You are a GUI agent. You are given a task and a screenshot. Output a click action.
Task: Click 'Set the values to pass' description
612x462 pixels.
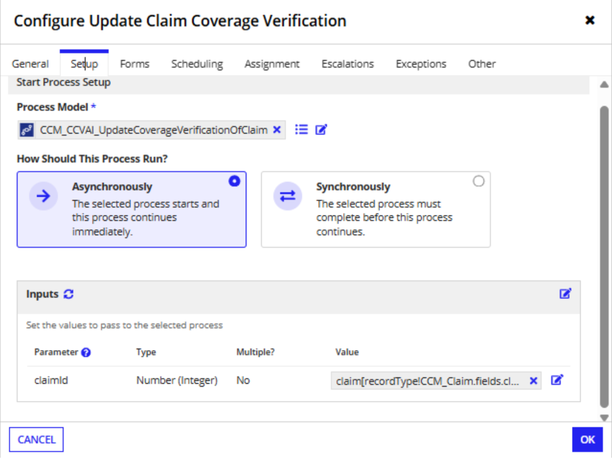(x=124, y=325)
